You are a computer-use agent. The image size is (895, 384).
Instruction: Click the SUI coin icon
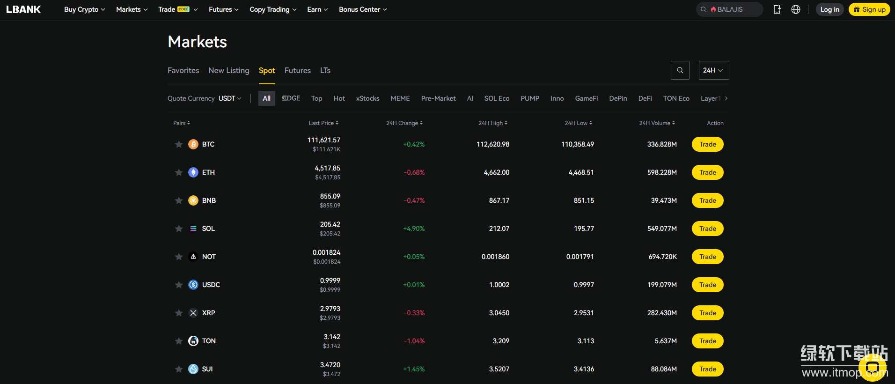(x=193, y=369)
